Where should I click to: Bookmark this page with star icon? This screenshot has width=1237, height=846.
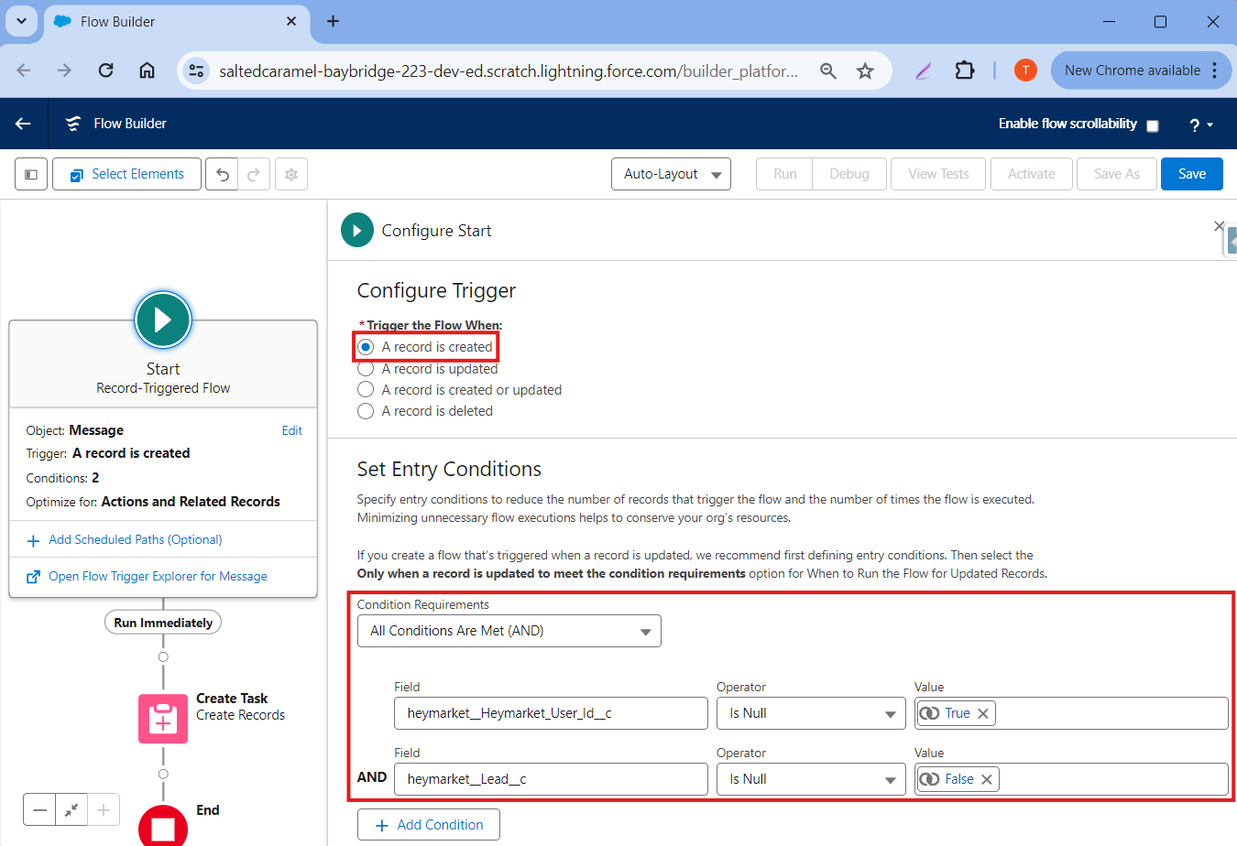point(865,70)
